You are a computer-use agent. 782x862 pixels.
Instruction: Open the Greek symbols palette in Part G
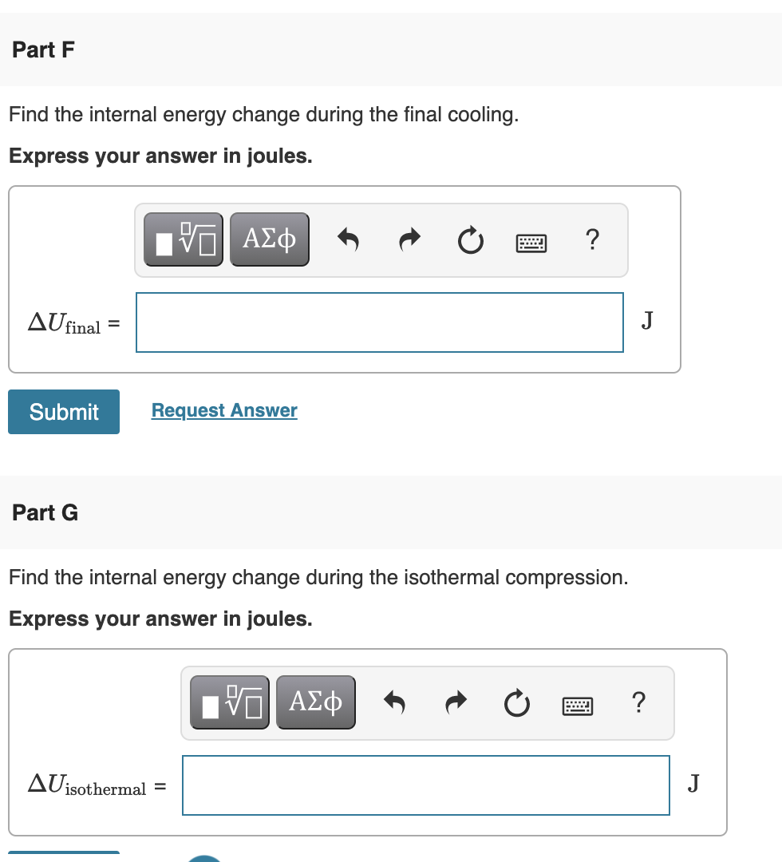[316, 702]
